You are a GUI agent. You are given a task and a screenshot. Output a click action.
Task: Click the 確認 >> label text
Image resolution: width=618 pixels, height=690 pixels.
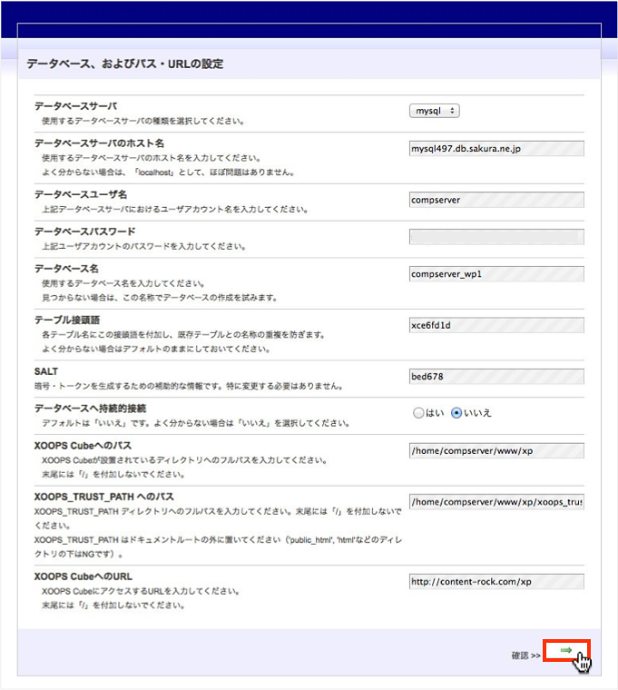point(525,655)
